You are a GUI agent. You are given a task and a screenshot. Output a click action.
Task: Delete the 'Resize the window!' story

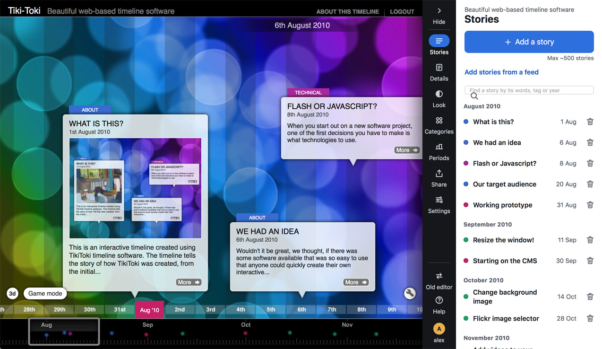(x=590, y=240)
